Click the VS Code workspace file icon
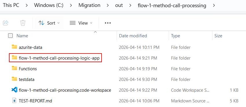 point(14,90)
